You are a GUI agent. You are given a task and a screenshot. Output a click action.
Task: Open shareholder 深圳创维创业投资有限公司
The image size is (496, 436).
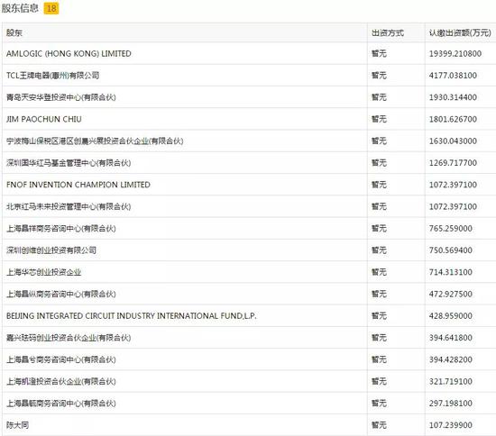pyautogui.click(x=51, y=250)
